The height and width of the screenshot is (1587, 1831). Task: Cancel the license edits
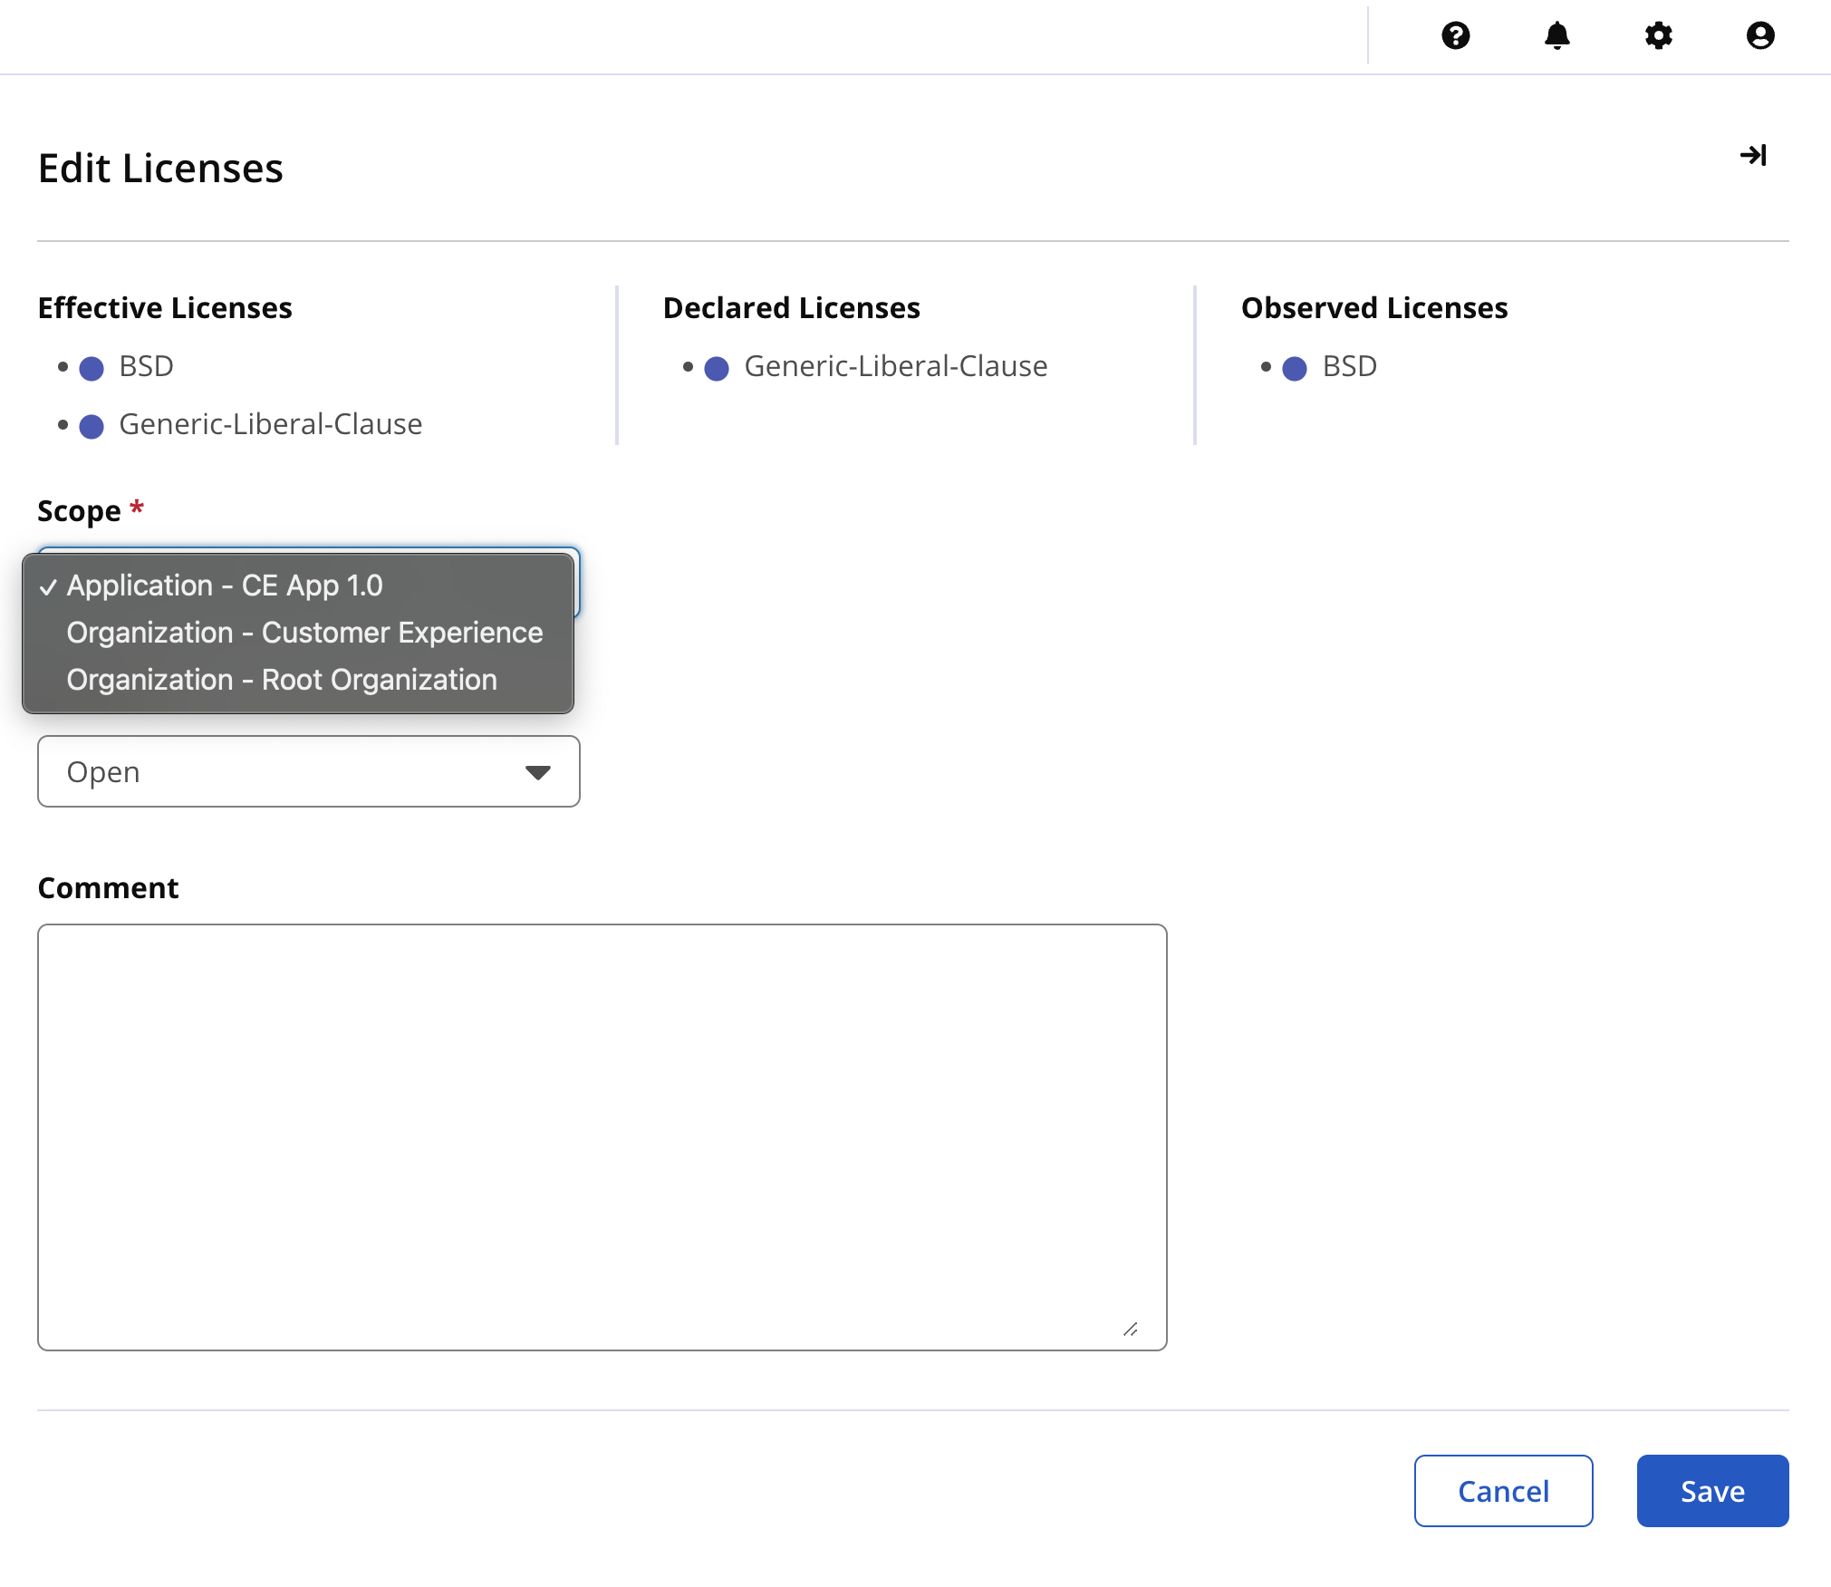[1503, 1491]
